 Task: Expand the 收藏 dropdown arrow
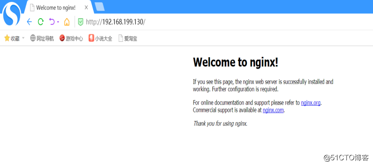tap(23, 38)
